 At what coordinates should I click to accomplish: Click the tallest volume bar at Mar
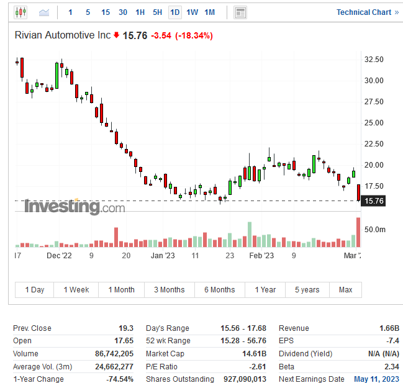click(x=358, y=232)
